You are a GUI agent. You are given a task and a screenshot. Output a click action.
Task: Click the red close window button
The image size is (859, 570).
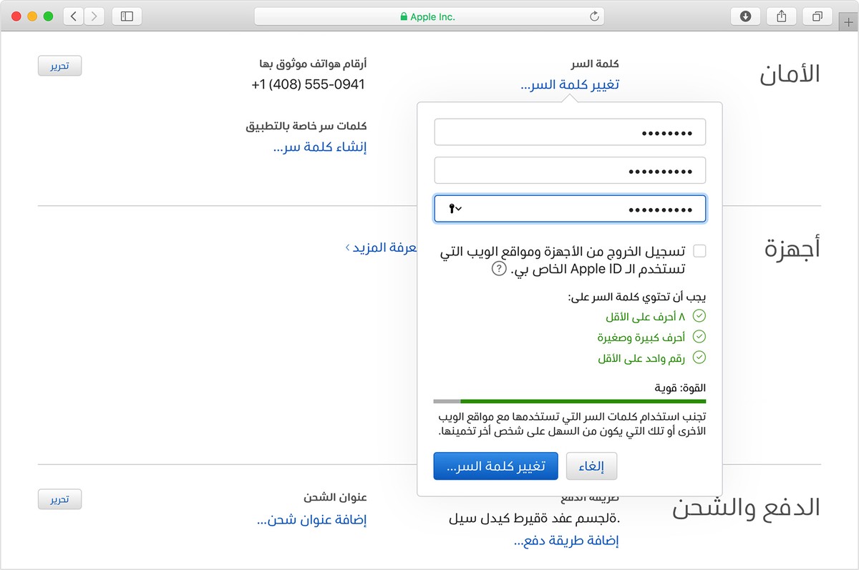click(x=16, y=16)
